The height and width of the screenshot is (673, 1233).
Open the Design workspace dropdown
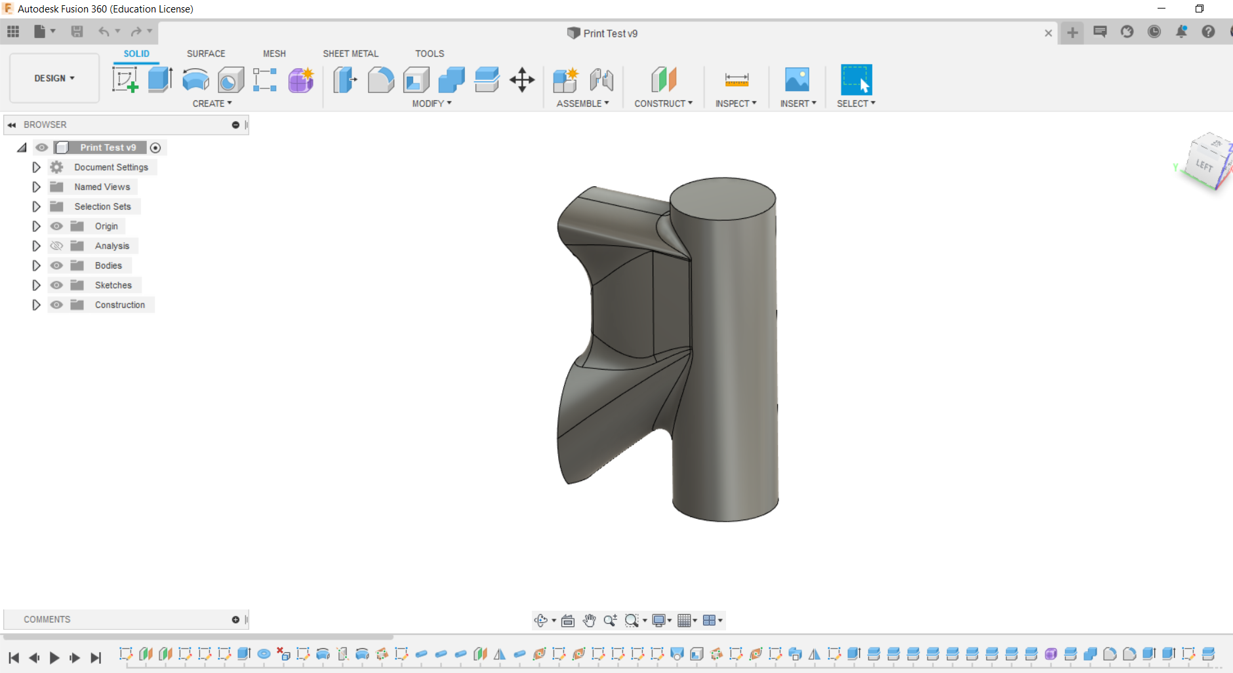(54, 79)
